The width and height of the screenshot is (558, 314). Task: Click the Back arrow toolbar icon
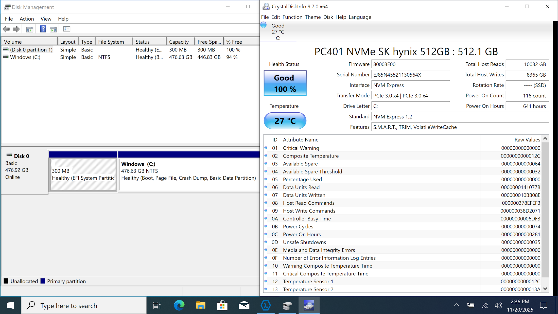pyautogui.click(x=6, y=29)
